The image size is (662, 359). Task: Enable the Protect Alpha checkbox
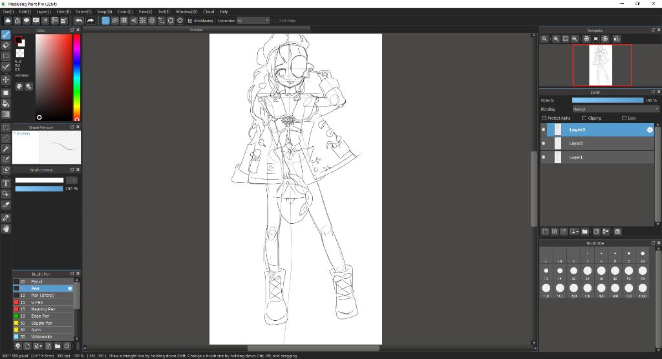(544, 118)
